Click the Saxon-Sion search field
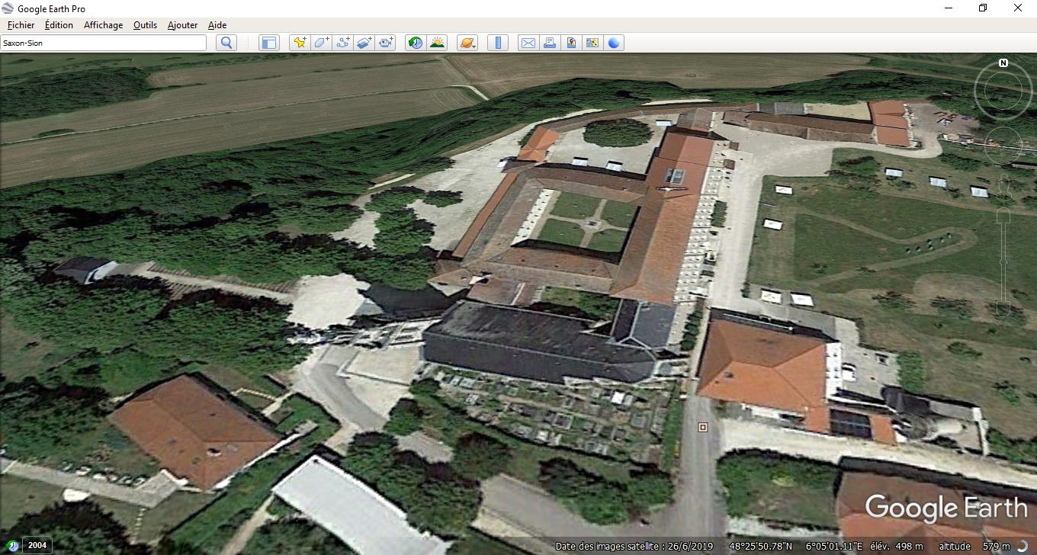 [104, 43]
